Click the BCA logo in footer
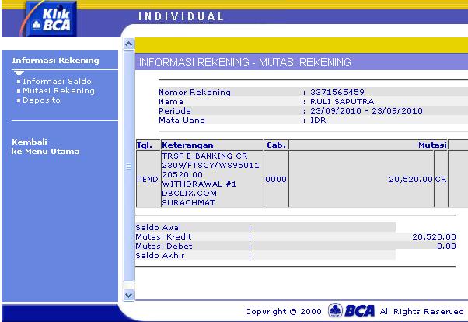Viewport: 468px width, 322px height. (351, 310)
